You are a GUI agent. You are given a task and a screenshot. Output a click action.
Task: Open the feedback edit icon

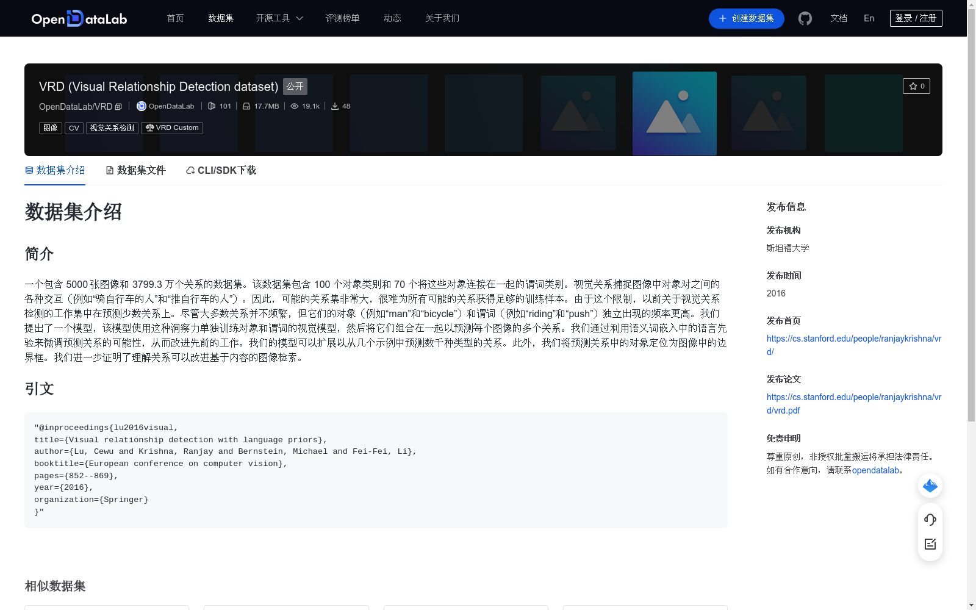pos(930,544)
